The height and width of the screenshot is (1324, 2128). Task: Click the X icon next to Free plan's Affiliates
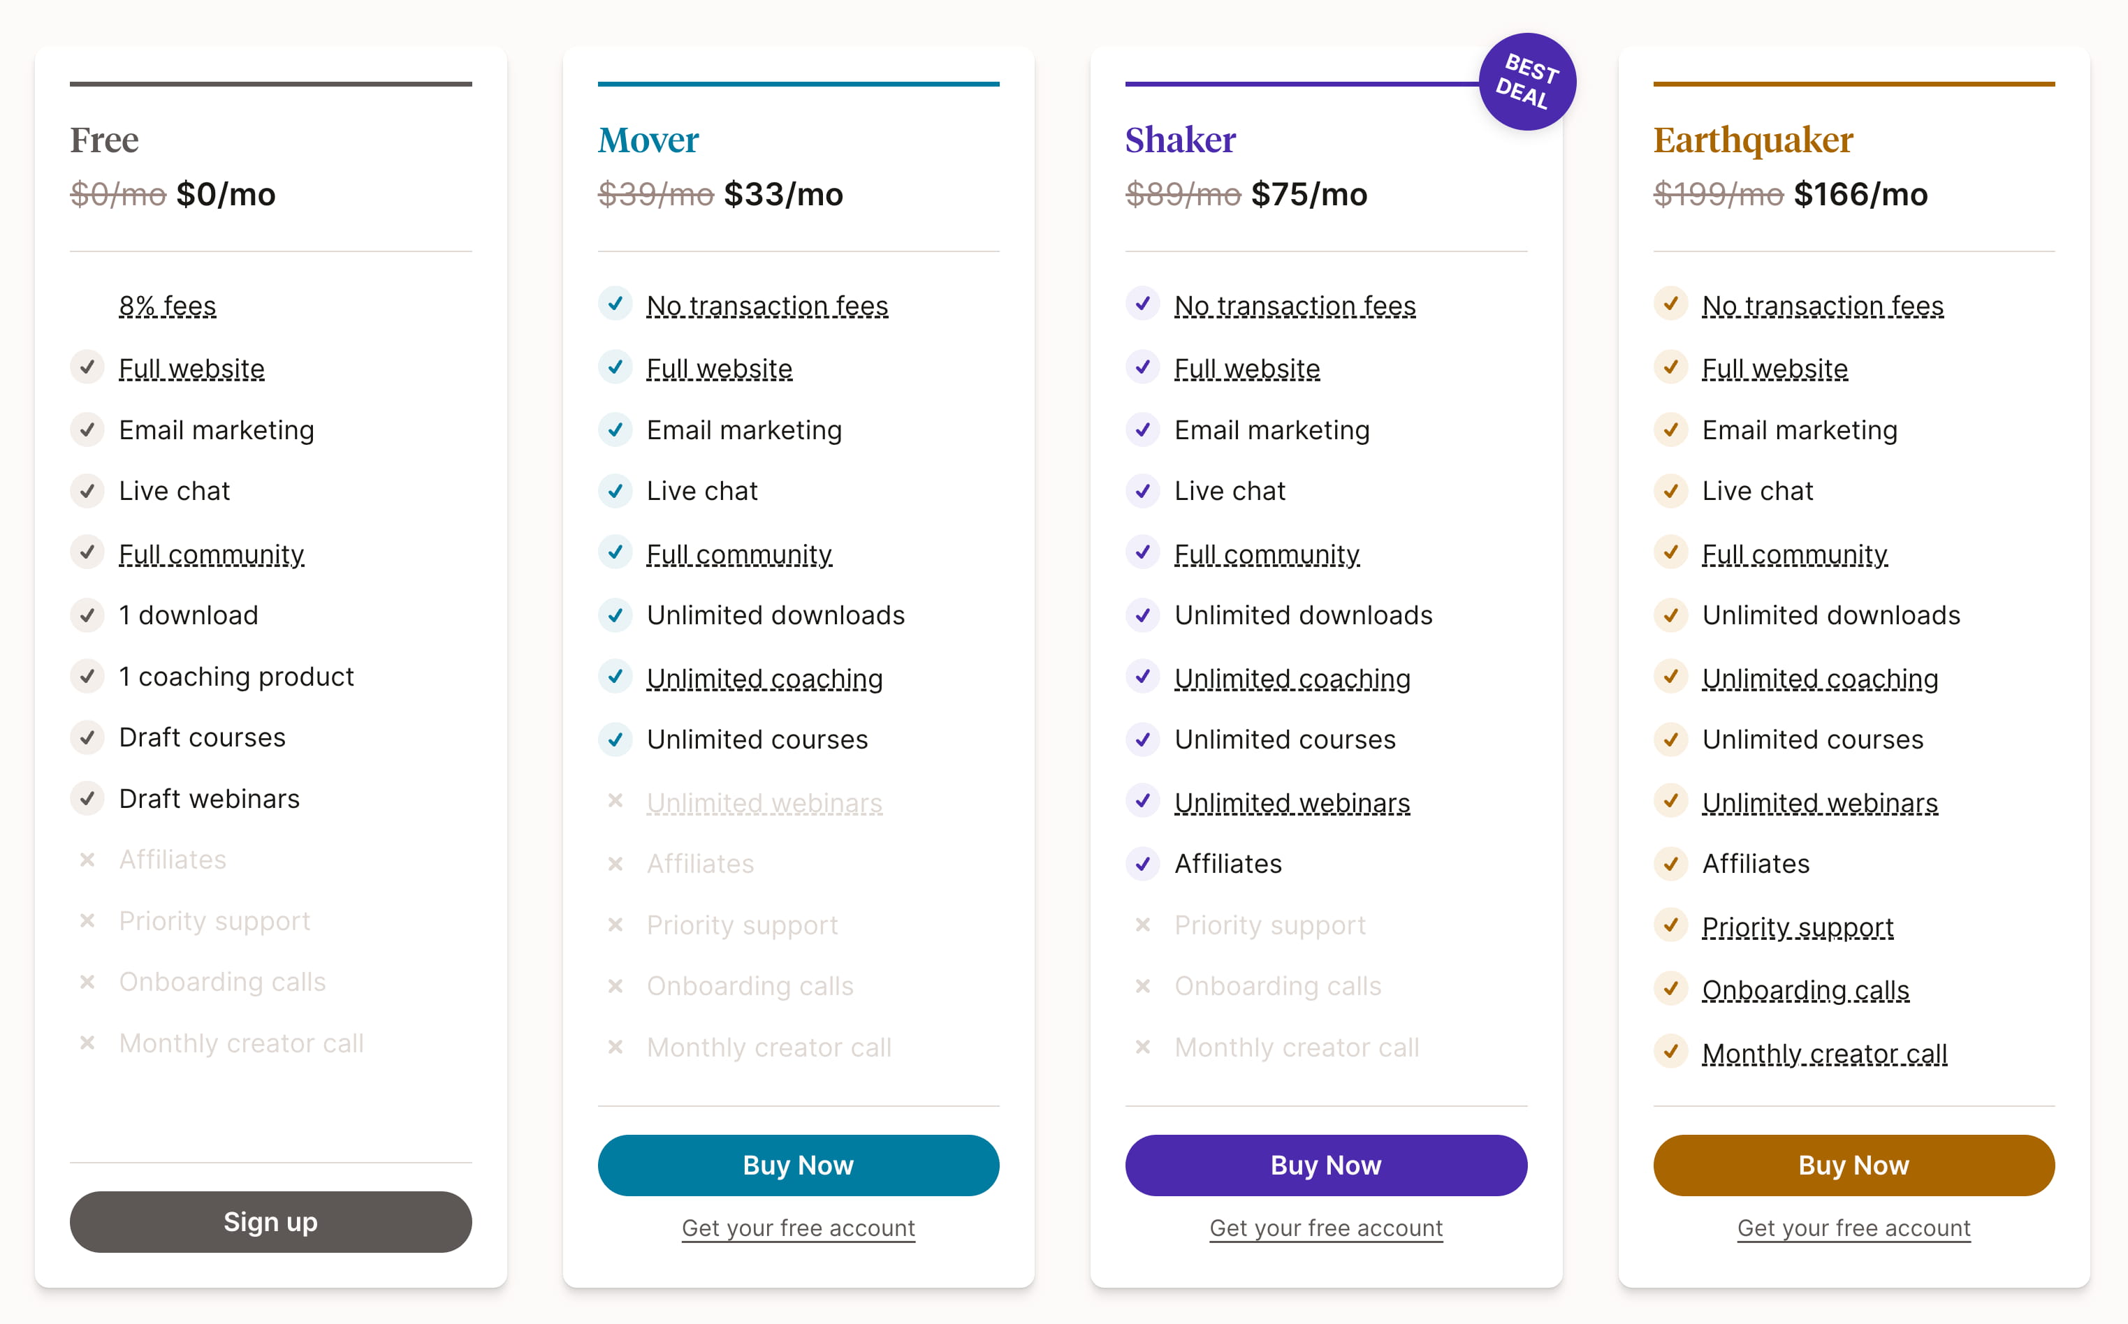(x=87, y=860)
